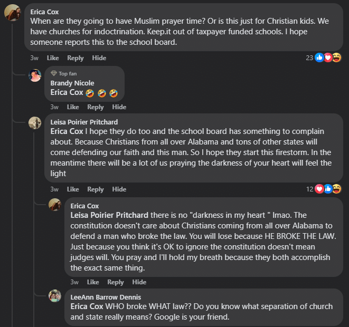
Task: Click Erica Cox mention in Brandy's reply
Action: coord(67,92)
